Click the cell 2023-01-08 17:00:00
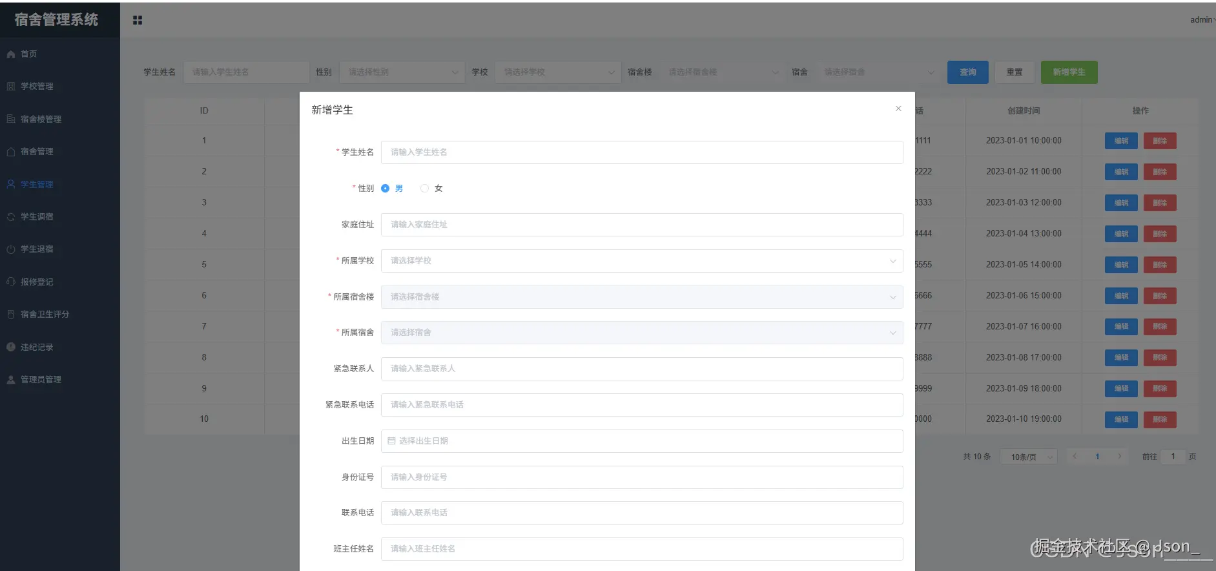 coord(1024,358)
